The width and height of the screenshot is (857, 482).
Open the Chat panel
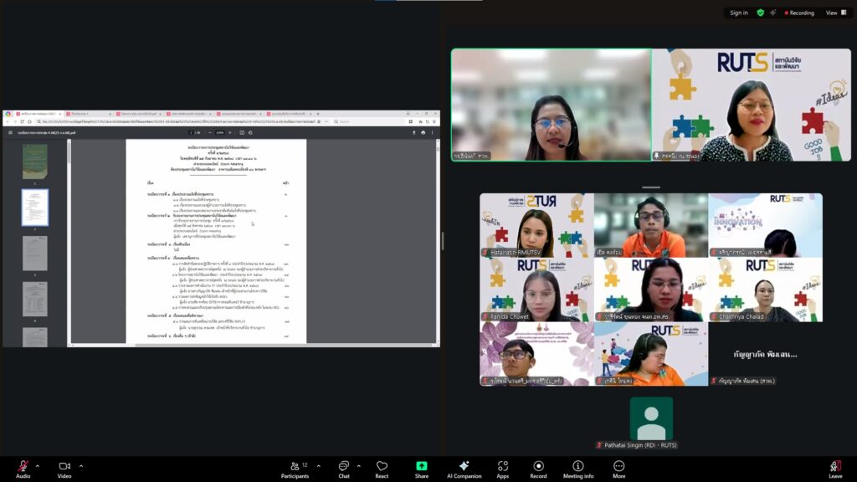click(x=343, y=467)
